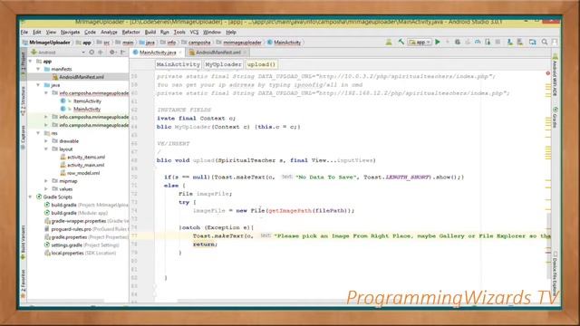Click the upload() breadcrumb in editor
Viewport: 580px width, 326px height.
(261, 64)
